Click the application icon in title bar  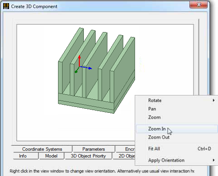(6, 6)
